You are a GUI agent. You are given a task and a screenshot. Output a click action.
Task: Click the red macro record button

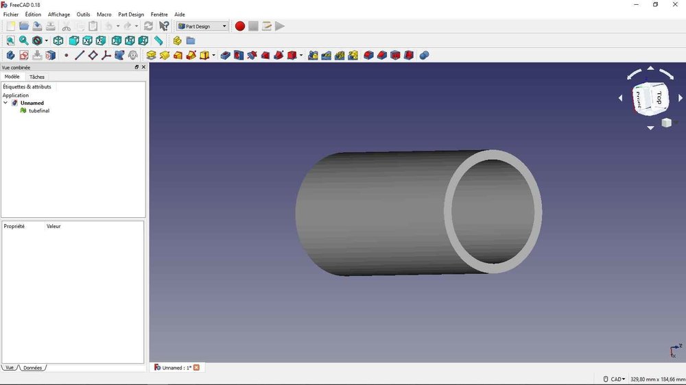pyautogui.click(x=240, y=26)
